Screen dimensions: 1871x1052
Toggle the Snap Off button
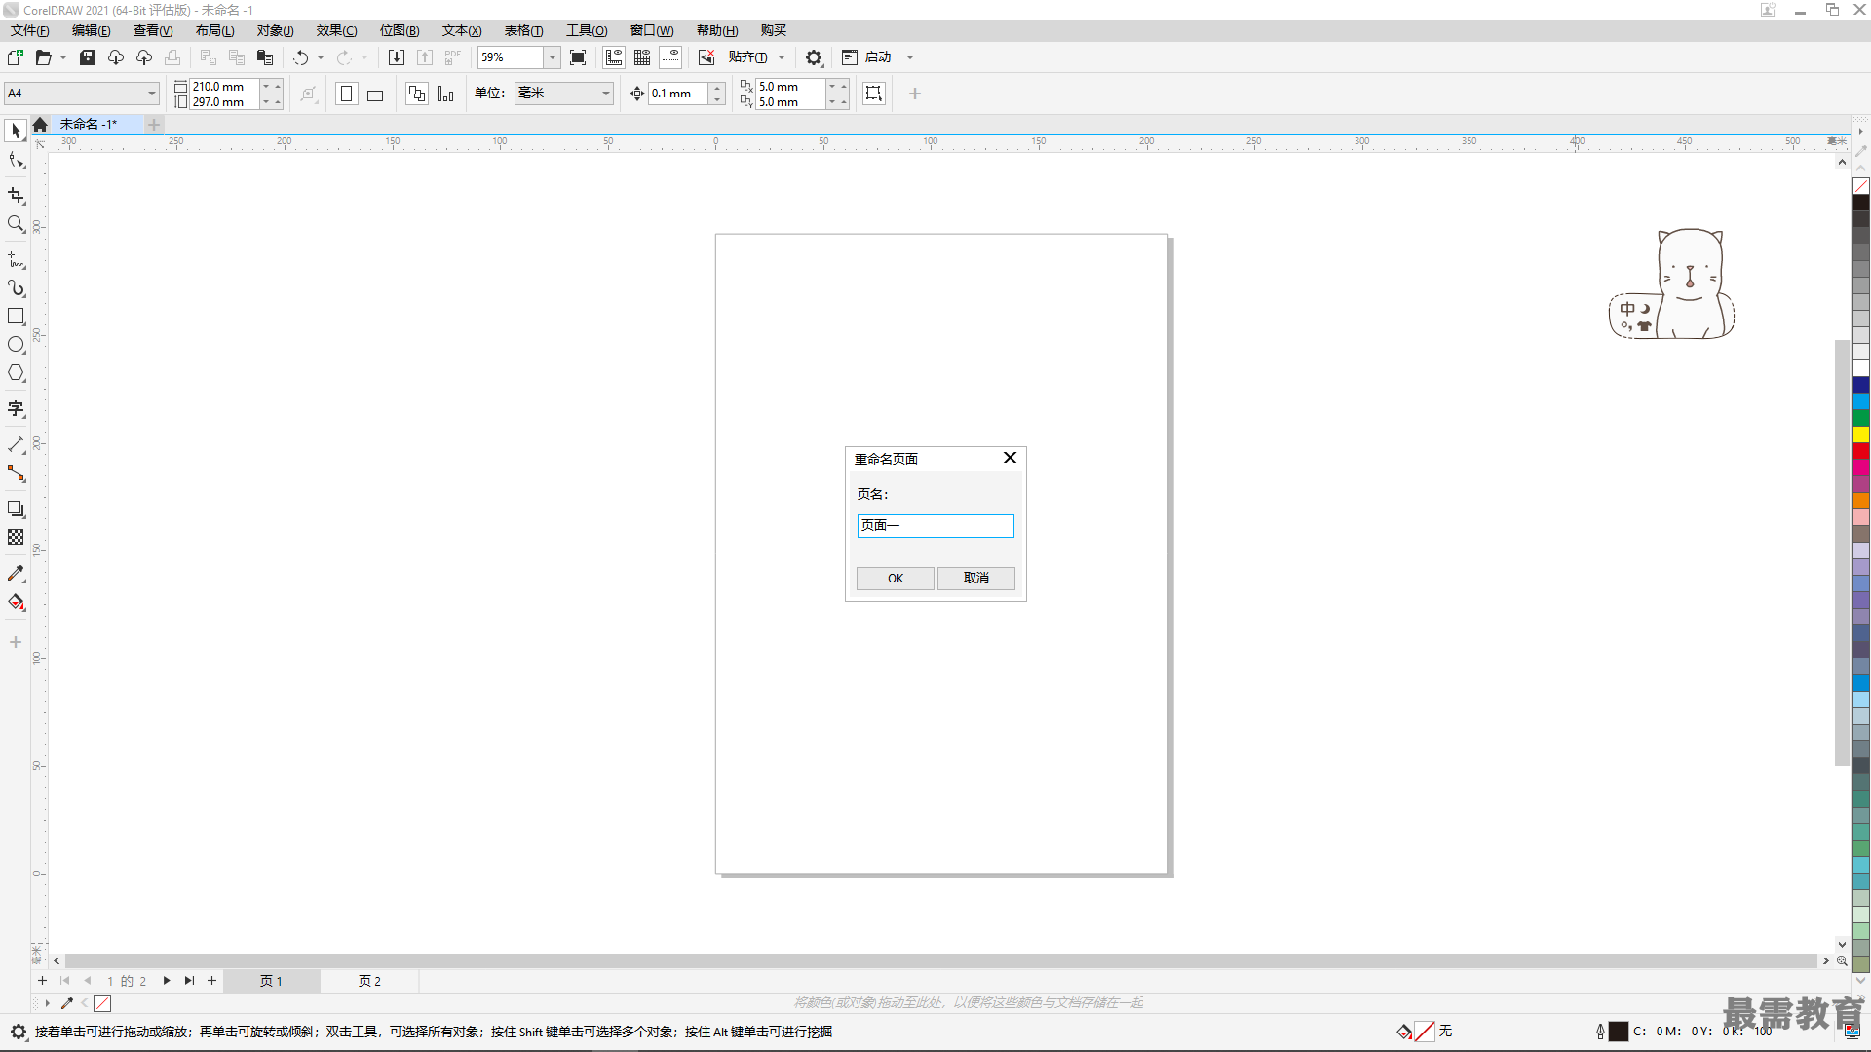(706, 57)
